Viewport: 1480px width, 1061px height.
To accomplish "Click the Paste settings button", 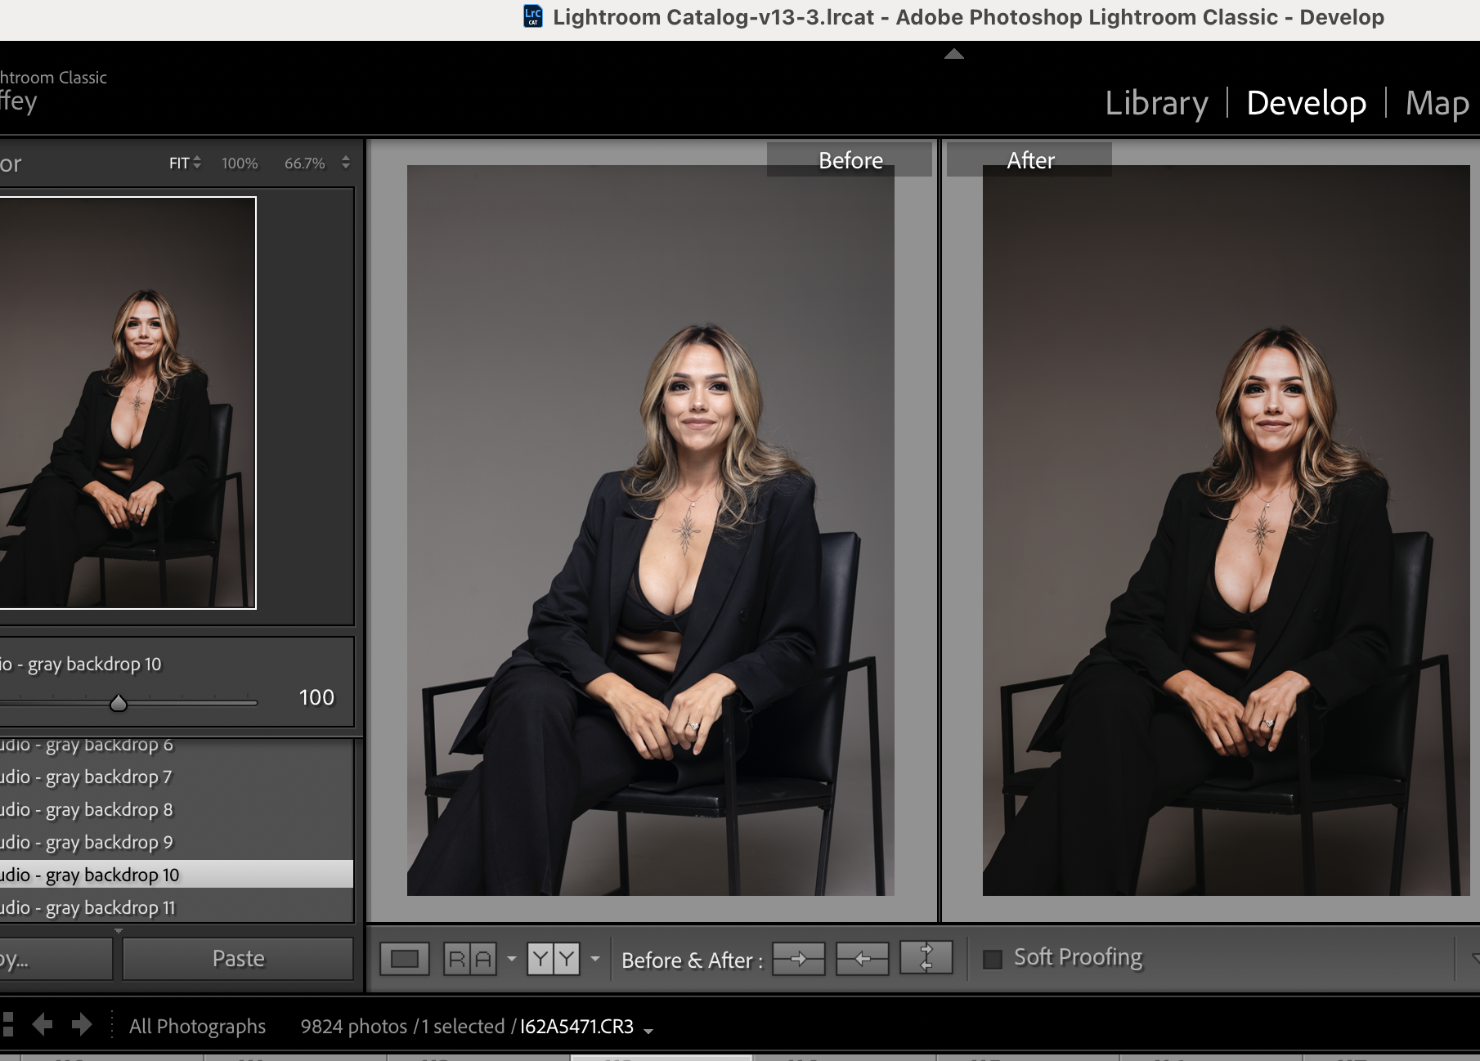I will (x=238, y=959).
